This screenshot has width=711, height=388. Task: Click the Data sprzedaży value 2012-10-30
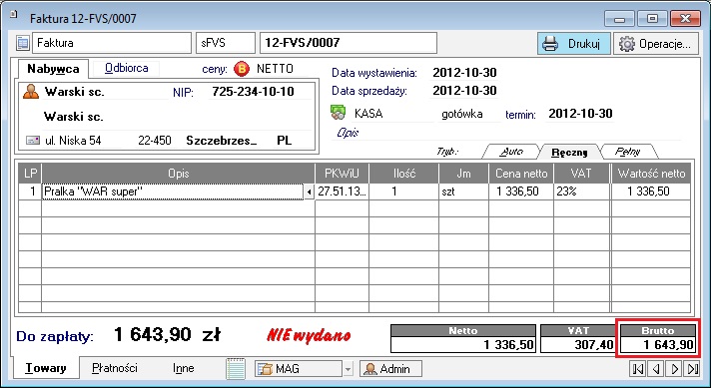click(x=464, y=91)
